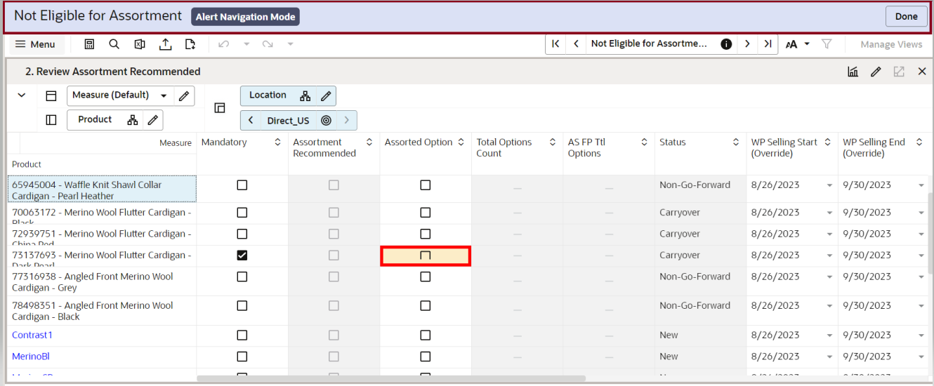
Task: Go to the previous alert arrow
Action: 576,44
